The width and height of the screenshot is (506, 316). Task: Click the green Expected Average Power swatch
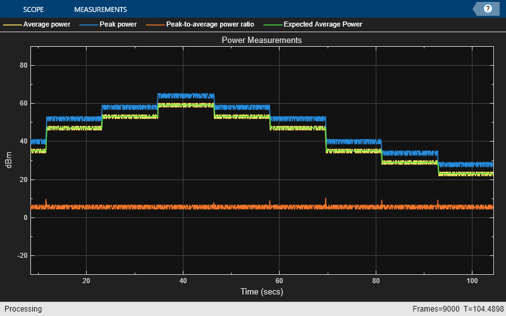pyautogui.click(x=273, y=25)
